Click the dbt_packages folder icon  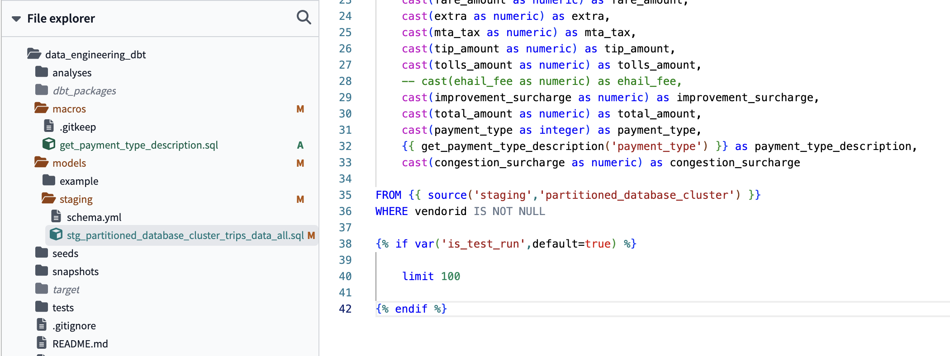click(x=42, y=90)
